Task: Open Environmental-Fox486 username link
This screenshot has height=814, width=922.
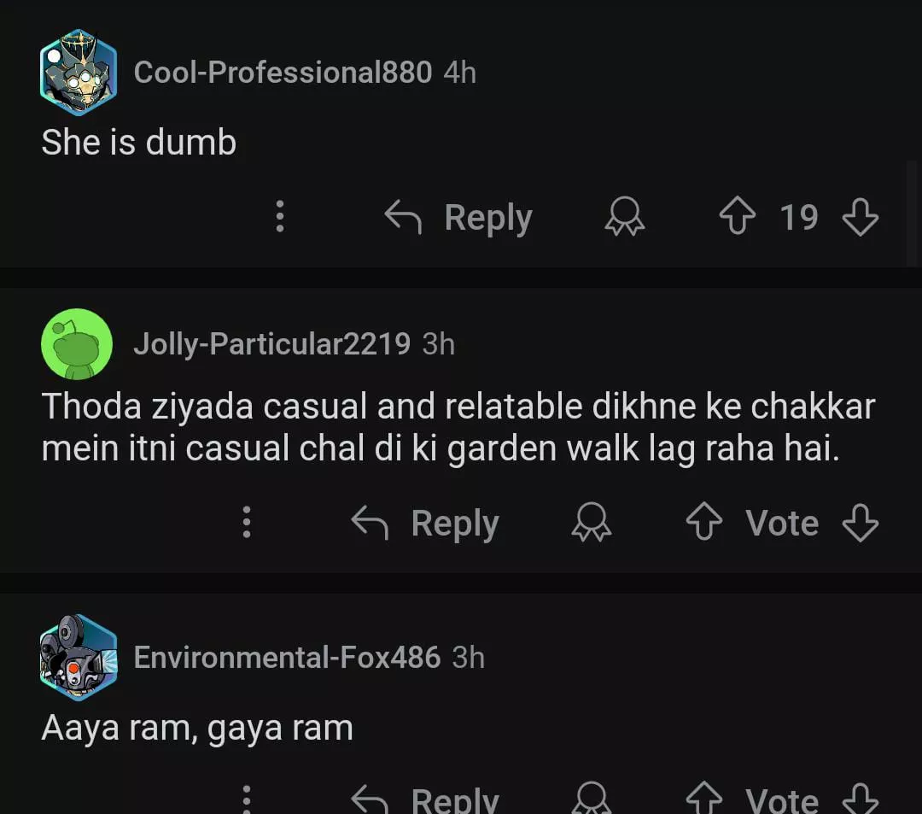Action: click(x=287, y=658)
